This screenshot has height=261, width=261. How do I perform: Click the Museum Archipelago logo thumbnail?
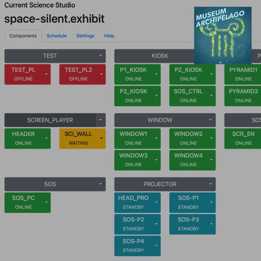point(223,35)
